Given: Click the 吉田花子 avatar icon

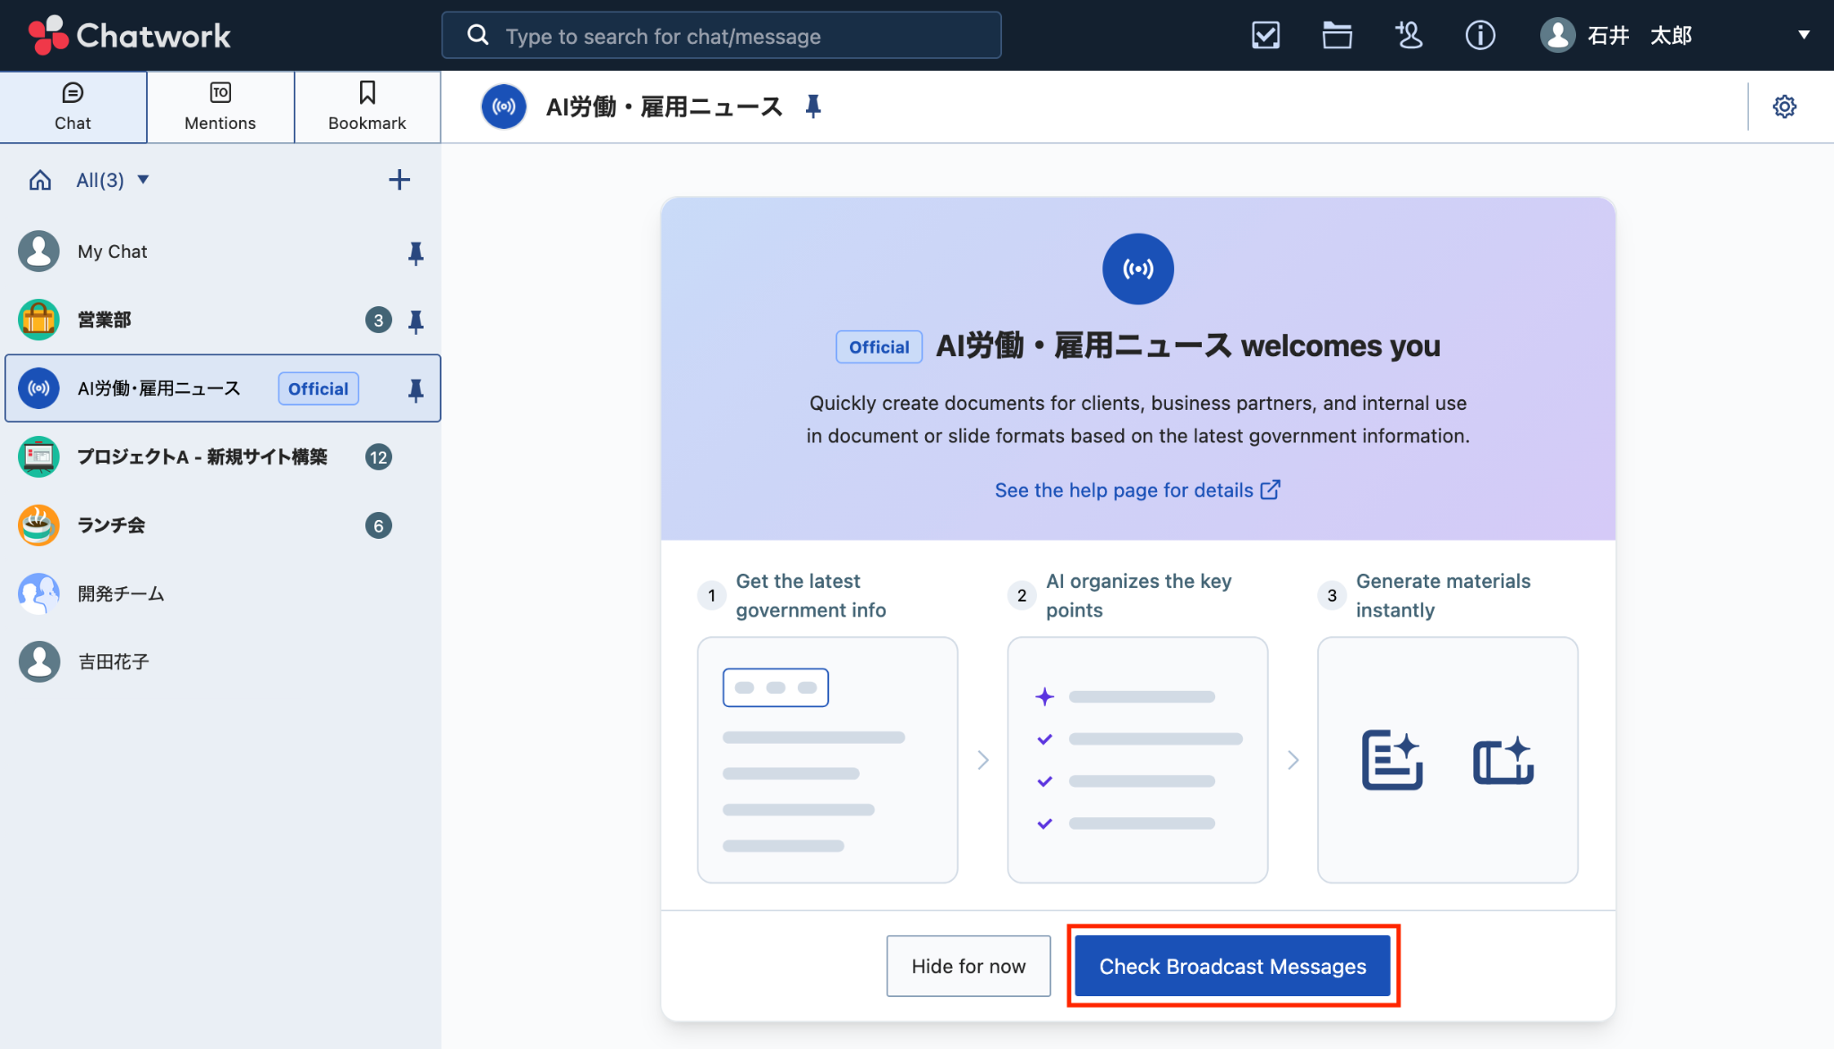Looking at the screenshot, I should [x=39, y=662].
